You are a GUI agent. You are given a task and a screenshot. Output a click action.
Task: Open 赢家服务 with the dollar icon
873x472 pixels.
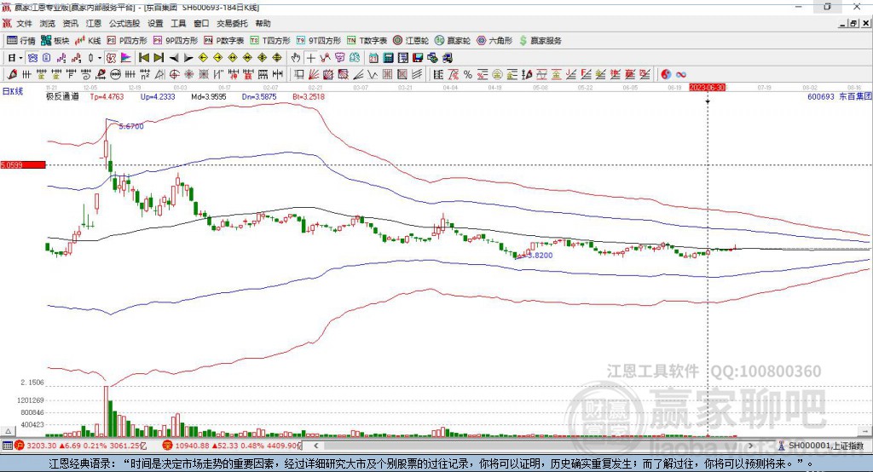click(x=540, y=41)
